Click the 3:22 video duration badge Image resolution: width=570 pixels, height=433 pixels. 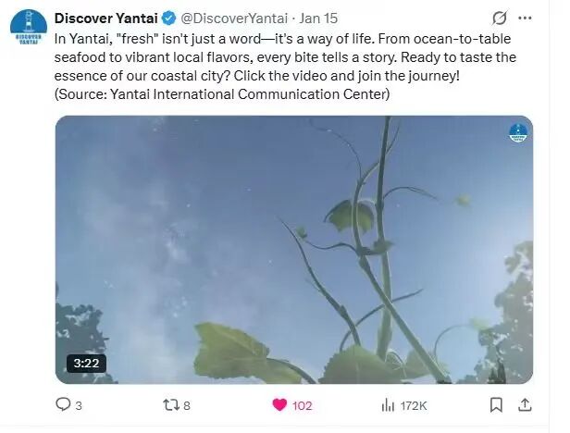point(86,364)
